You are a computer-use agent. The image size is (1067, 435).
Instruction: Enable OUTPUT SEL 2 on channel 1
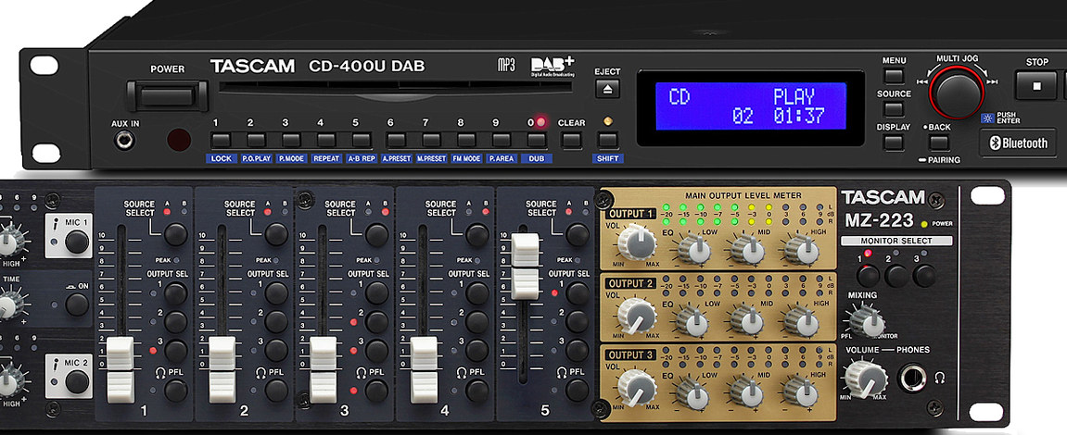tap(175, 321)
